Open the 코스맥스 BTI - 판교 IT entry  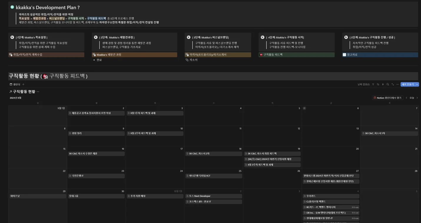[214, 202]
